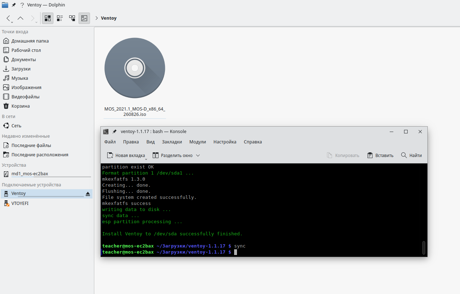Click the Konsole window pin icon
Image resolution: width=460 pixels, height=294 pixels.
(x=114, y=132)
